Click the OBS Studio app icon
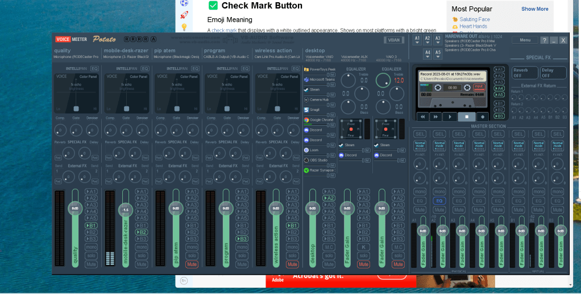Viewport: 581px width, 294px height. coord(306,160)
